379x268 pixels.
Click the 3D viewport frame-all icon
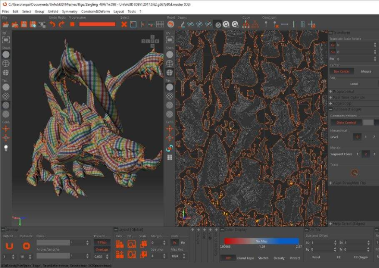coord(6,40)
